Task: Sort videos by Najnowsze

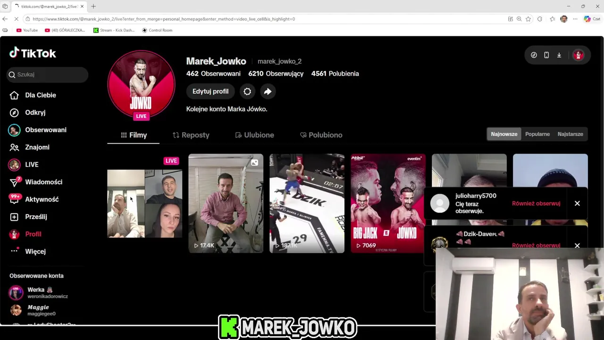Action: pyautogui.click(x=504, y=134)
